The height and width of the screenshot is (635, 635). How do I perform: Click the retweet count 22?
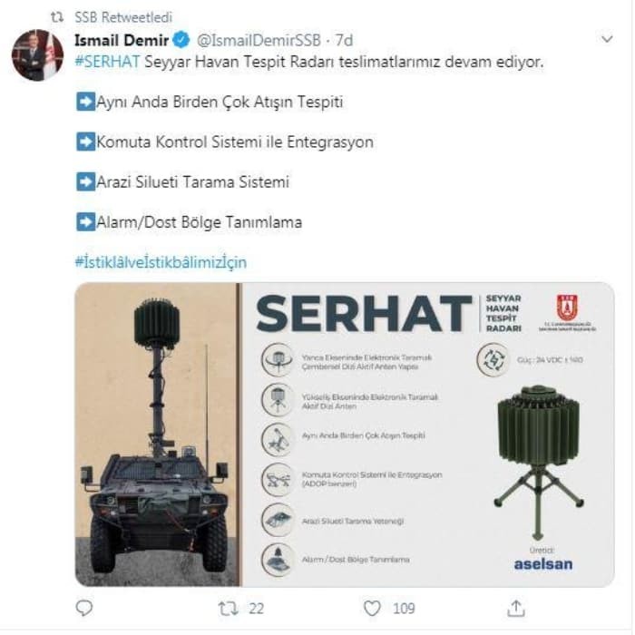(256, 609)
